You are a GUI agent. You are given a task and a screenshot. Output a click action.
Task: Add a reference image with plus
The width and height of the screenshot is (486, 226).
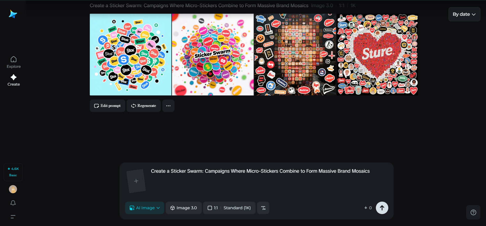136,181
